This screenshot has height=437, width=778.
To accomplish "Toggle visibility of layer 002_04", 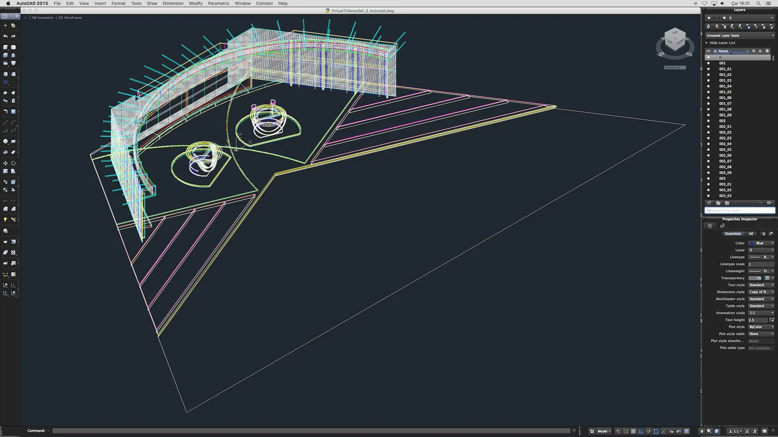I will click(x=709, y=144).
